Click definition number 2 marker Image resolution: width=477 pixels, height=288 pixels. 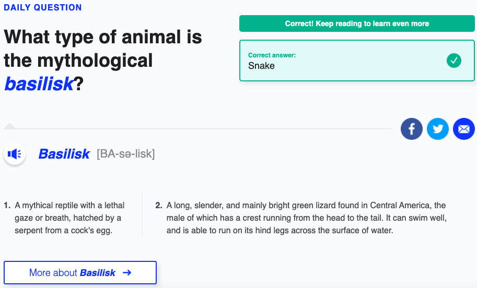coord(159,206)
